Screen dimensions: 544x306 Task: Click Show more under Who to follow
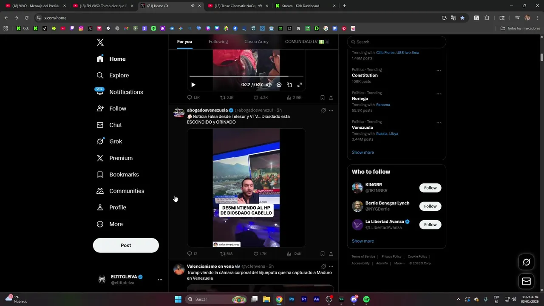[363, 241]
